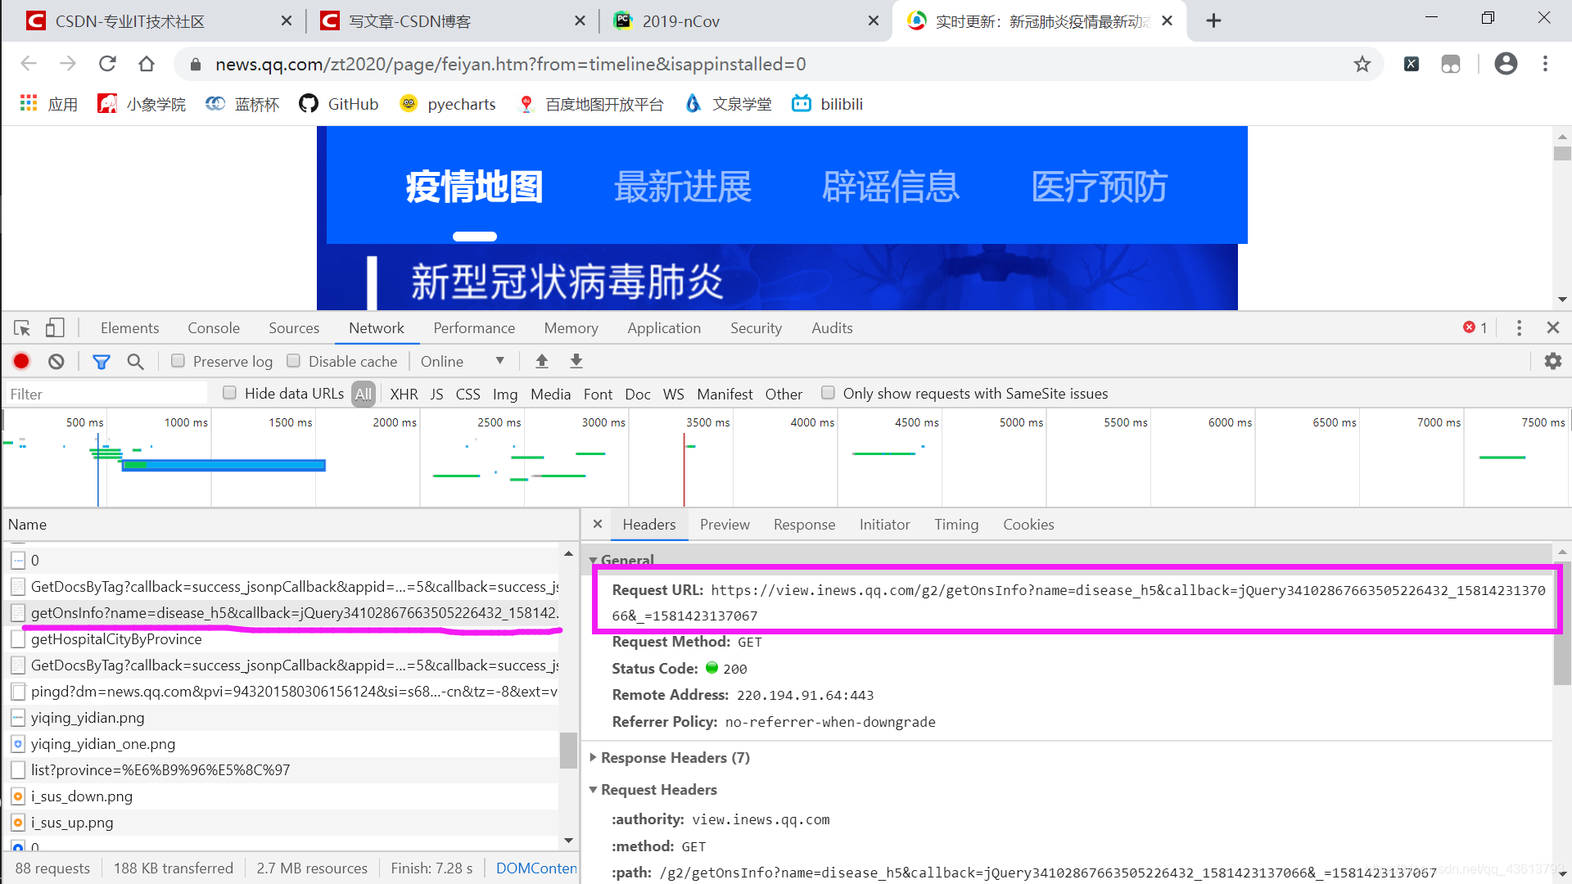Click the filter icon in Network panel
Screen dimensions: 1572x884
point(101,360)
